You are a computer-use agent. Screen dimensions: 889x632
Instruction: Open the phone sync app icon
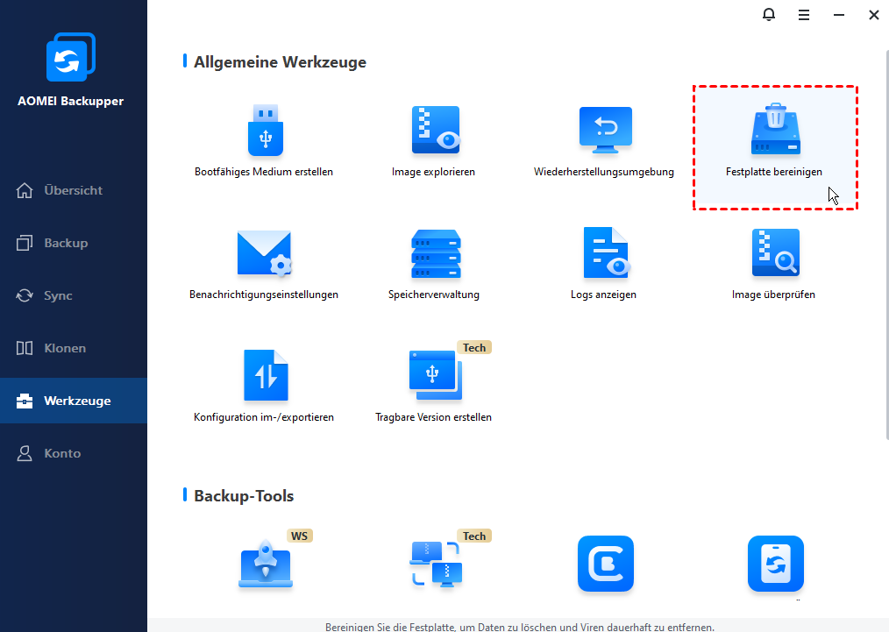click(776, 564)
